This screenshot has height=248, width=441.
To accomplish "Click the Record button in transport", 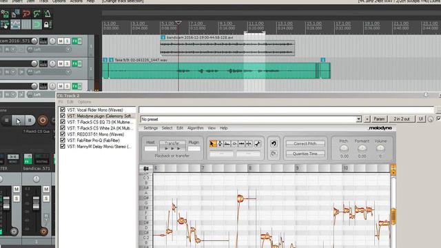I will [x=43, y=121].
